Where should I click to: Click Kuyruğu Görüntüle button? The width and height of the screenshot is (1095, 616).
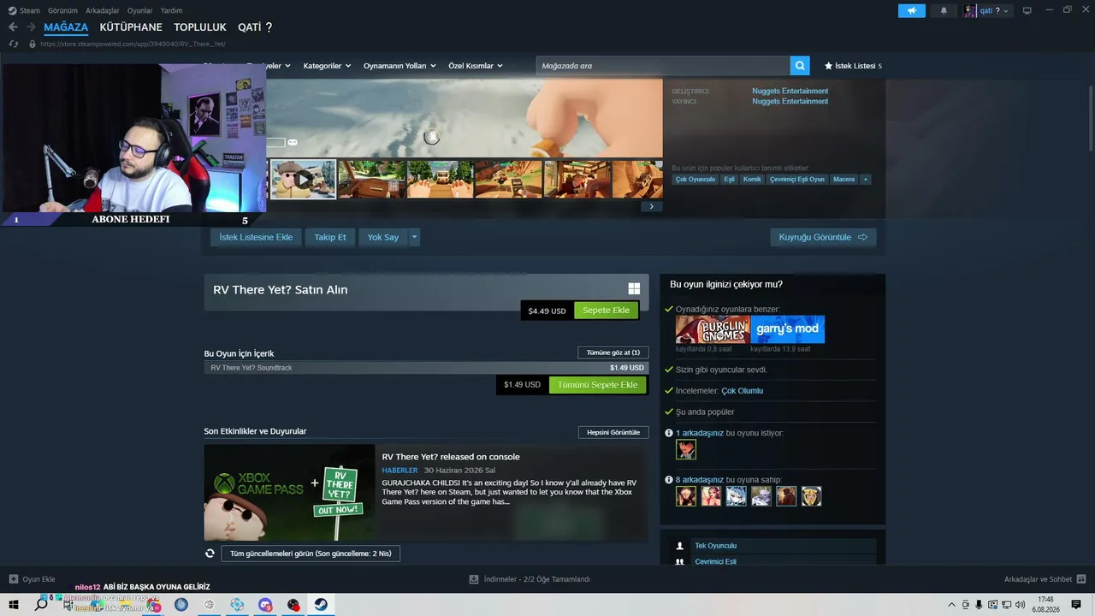click(823, 237)
